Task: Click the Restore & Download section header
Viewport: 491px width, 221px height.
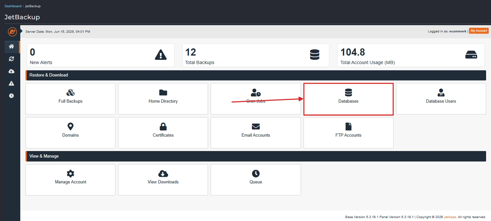Action: coord(256,75)
